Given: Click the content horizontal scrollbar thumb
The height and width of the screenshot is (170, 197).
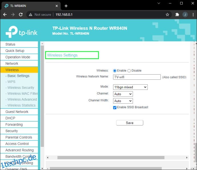Looking at the screenshot, I should point(111,157).
